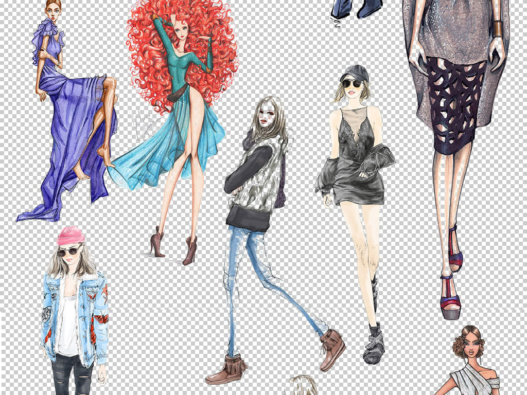Viewport: 527px width, 395px height.
Task: Click the gold cuff bracelet
Action: 498,29
